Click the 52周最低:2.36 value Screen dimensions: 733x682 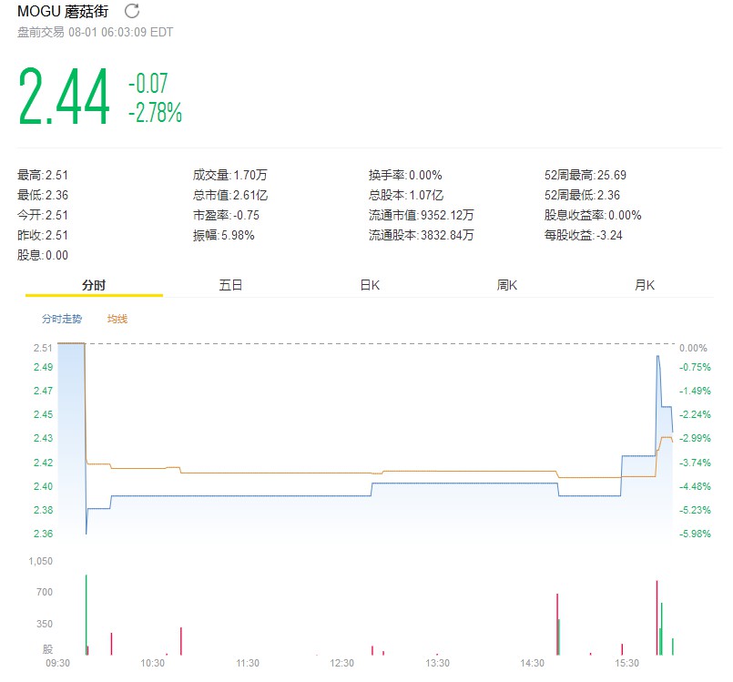tap(582, 195)
